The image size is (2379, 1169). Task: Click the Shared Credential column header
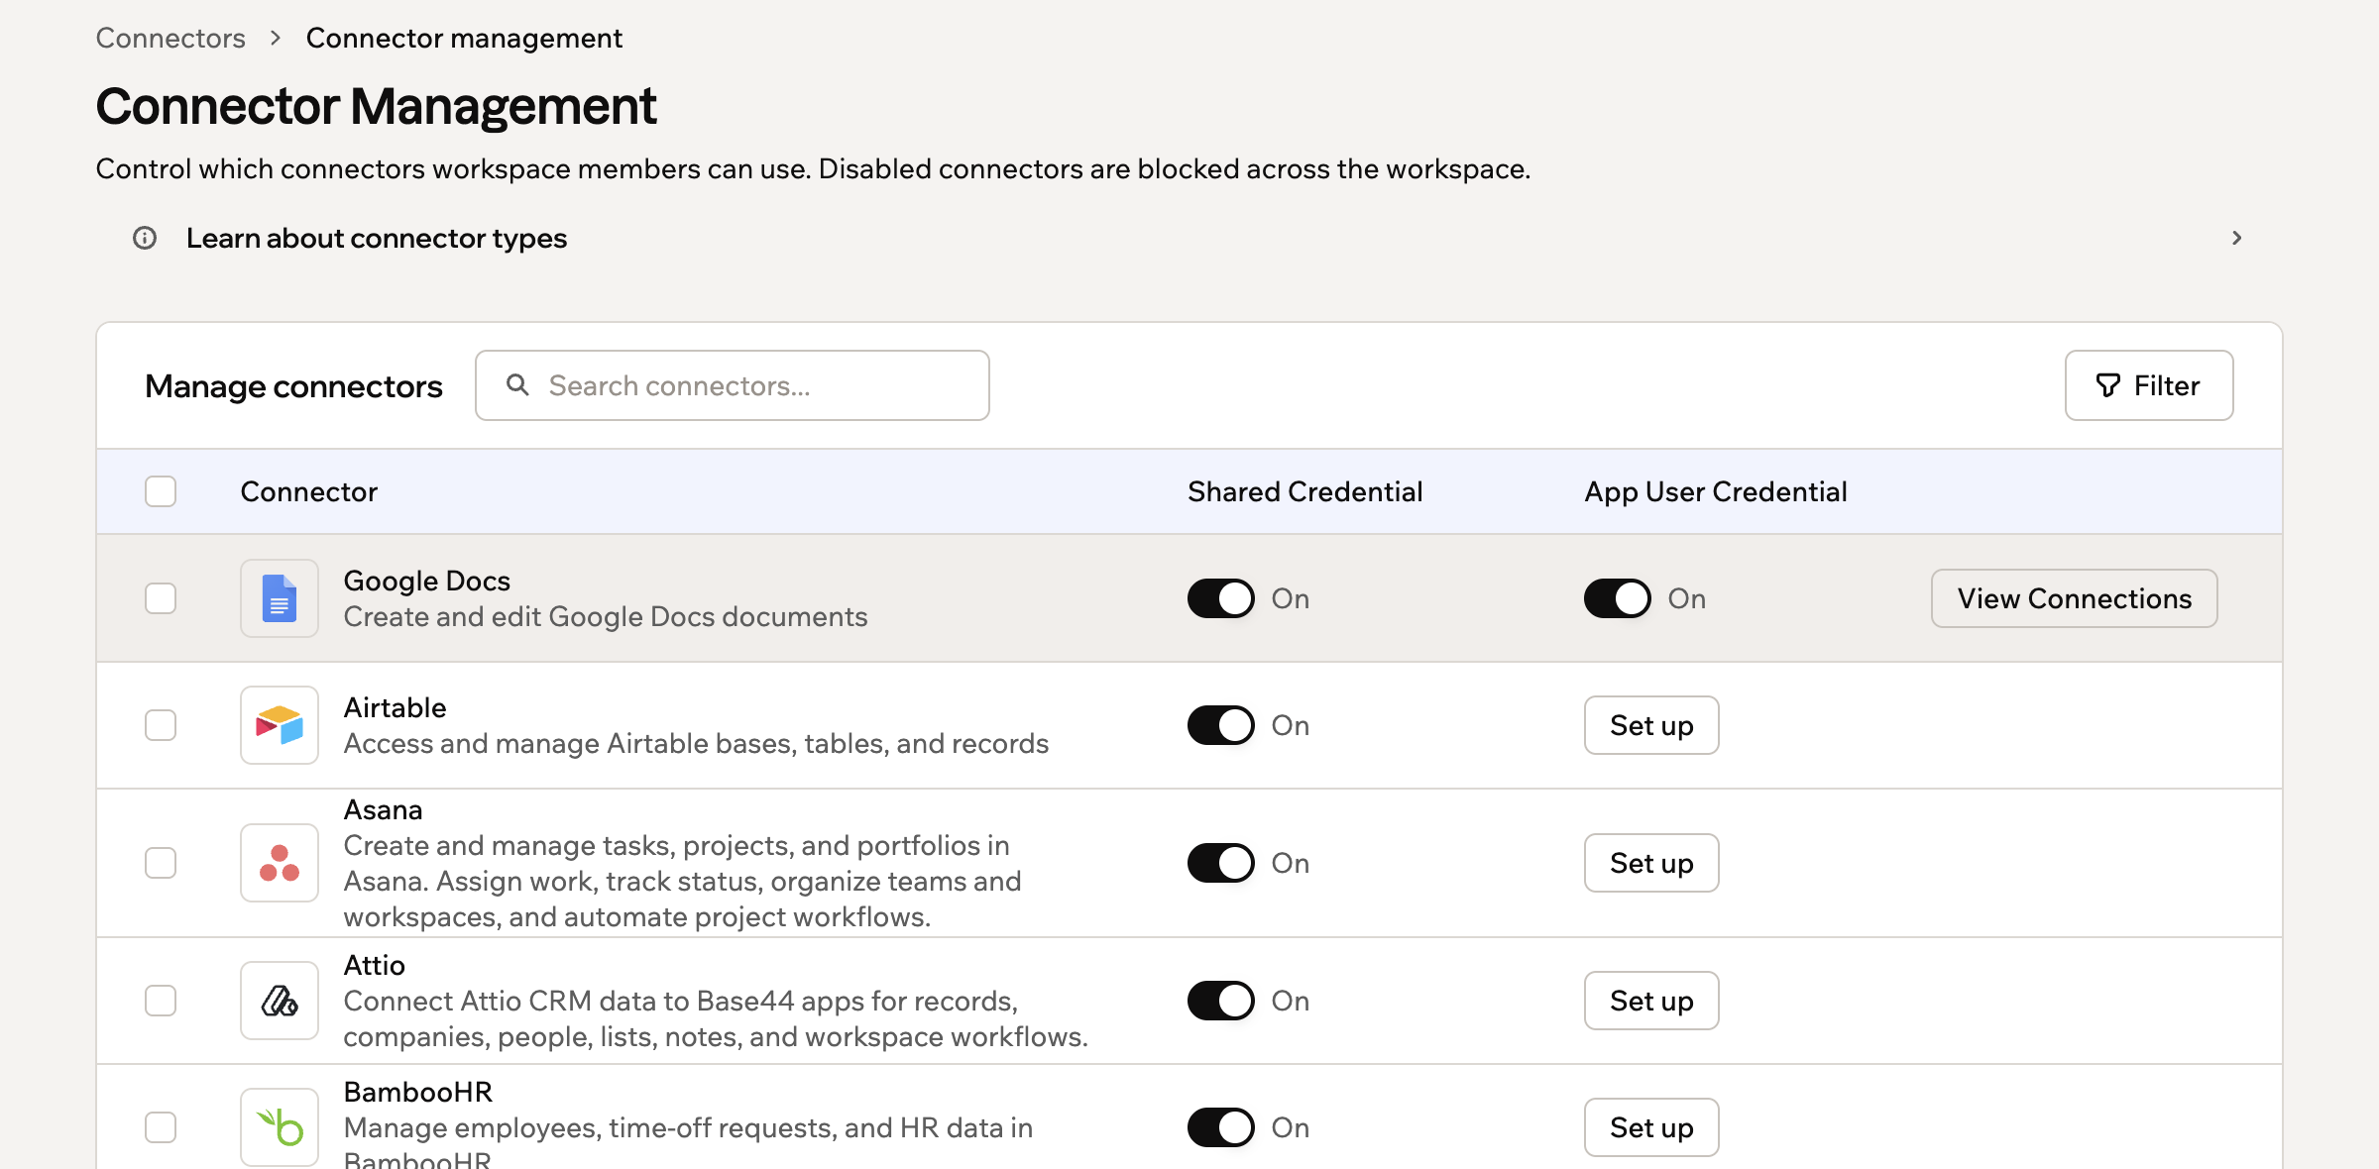(x=1304, y=491)
